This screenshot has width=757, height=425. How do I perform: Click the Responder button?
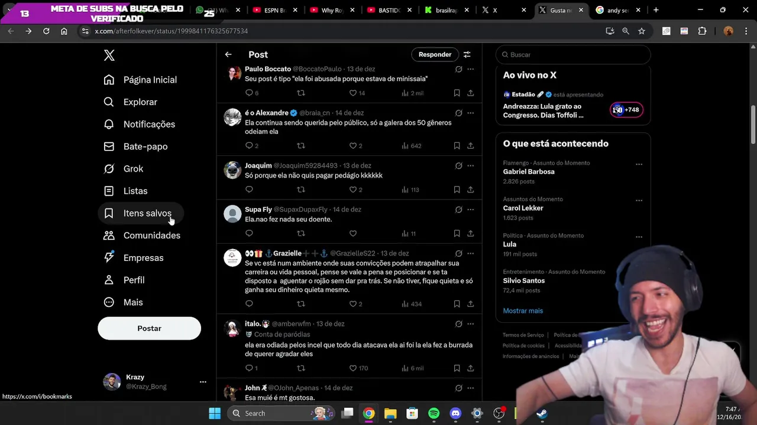pyautogui.click(x=435, y=54)
